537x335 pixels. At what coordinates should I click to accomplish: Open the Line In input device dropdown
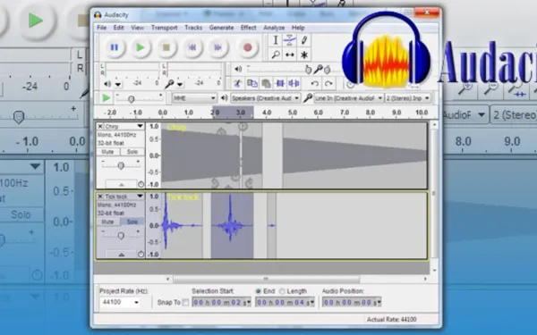pos(348,98)
